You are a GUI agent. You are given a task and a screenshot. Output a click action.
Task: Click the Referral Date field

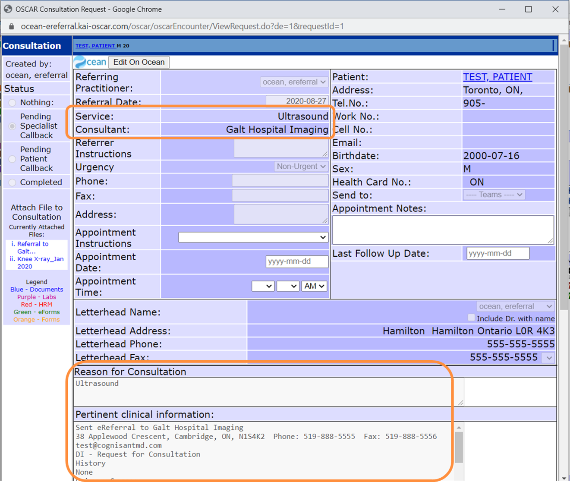pos(297,101)
